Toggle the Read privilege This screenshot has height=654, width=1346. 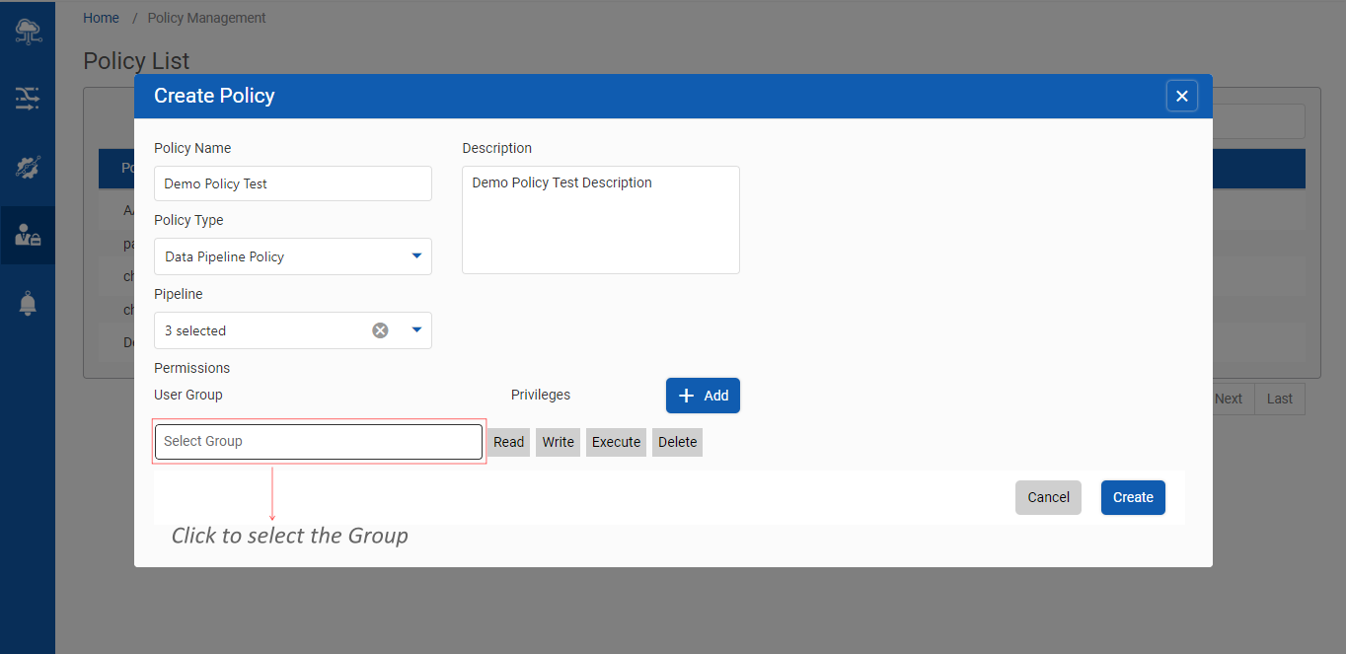508,442
